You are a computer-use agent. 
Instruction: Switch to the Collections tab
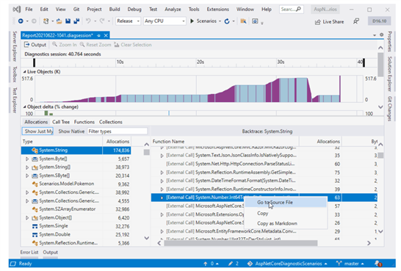[x=110, y=122]
